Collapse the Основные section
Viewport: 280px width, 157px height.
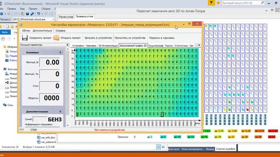[x=60, y=52]
